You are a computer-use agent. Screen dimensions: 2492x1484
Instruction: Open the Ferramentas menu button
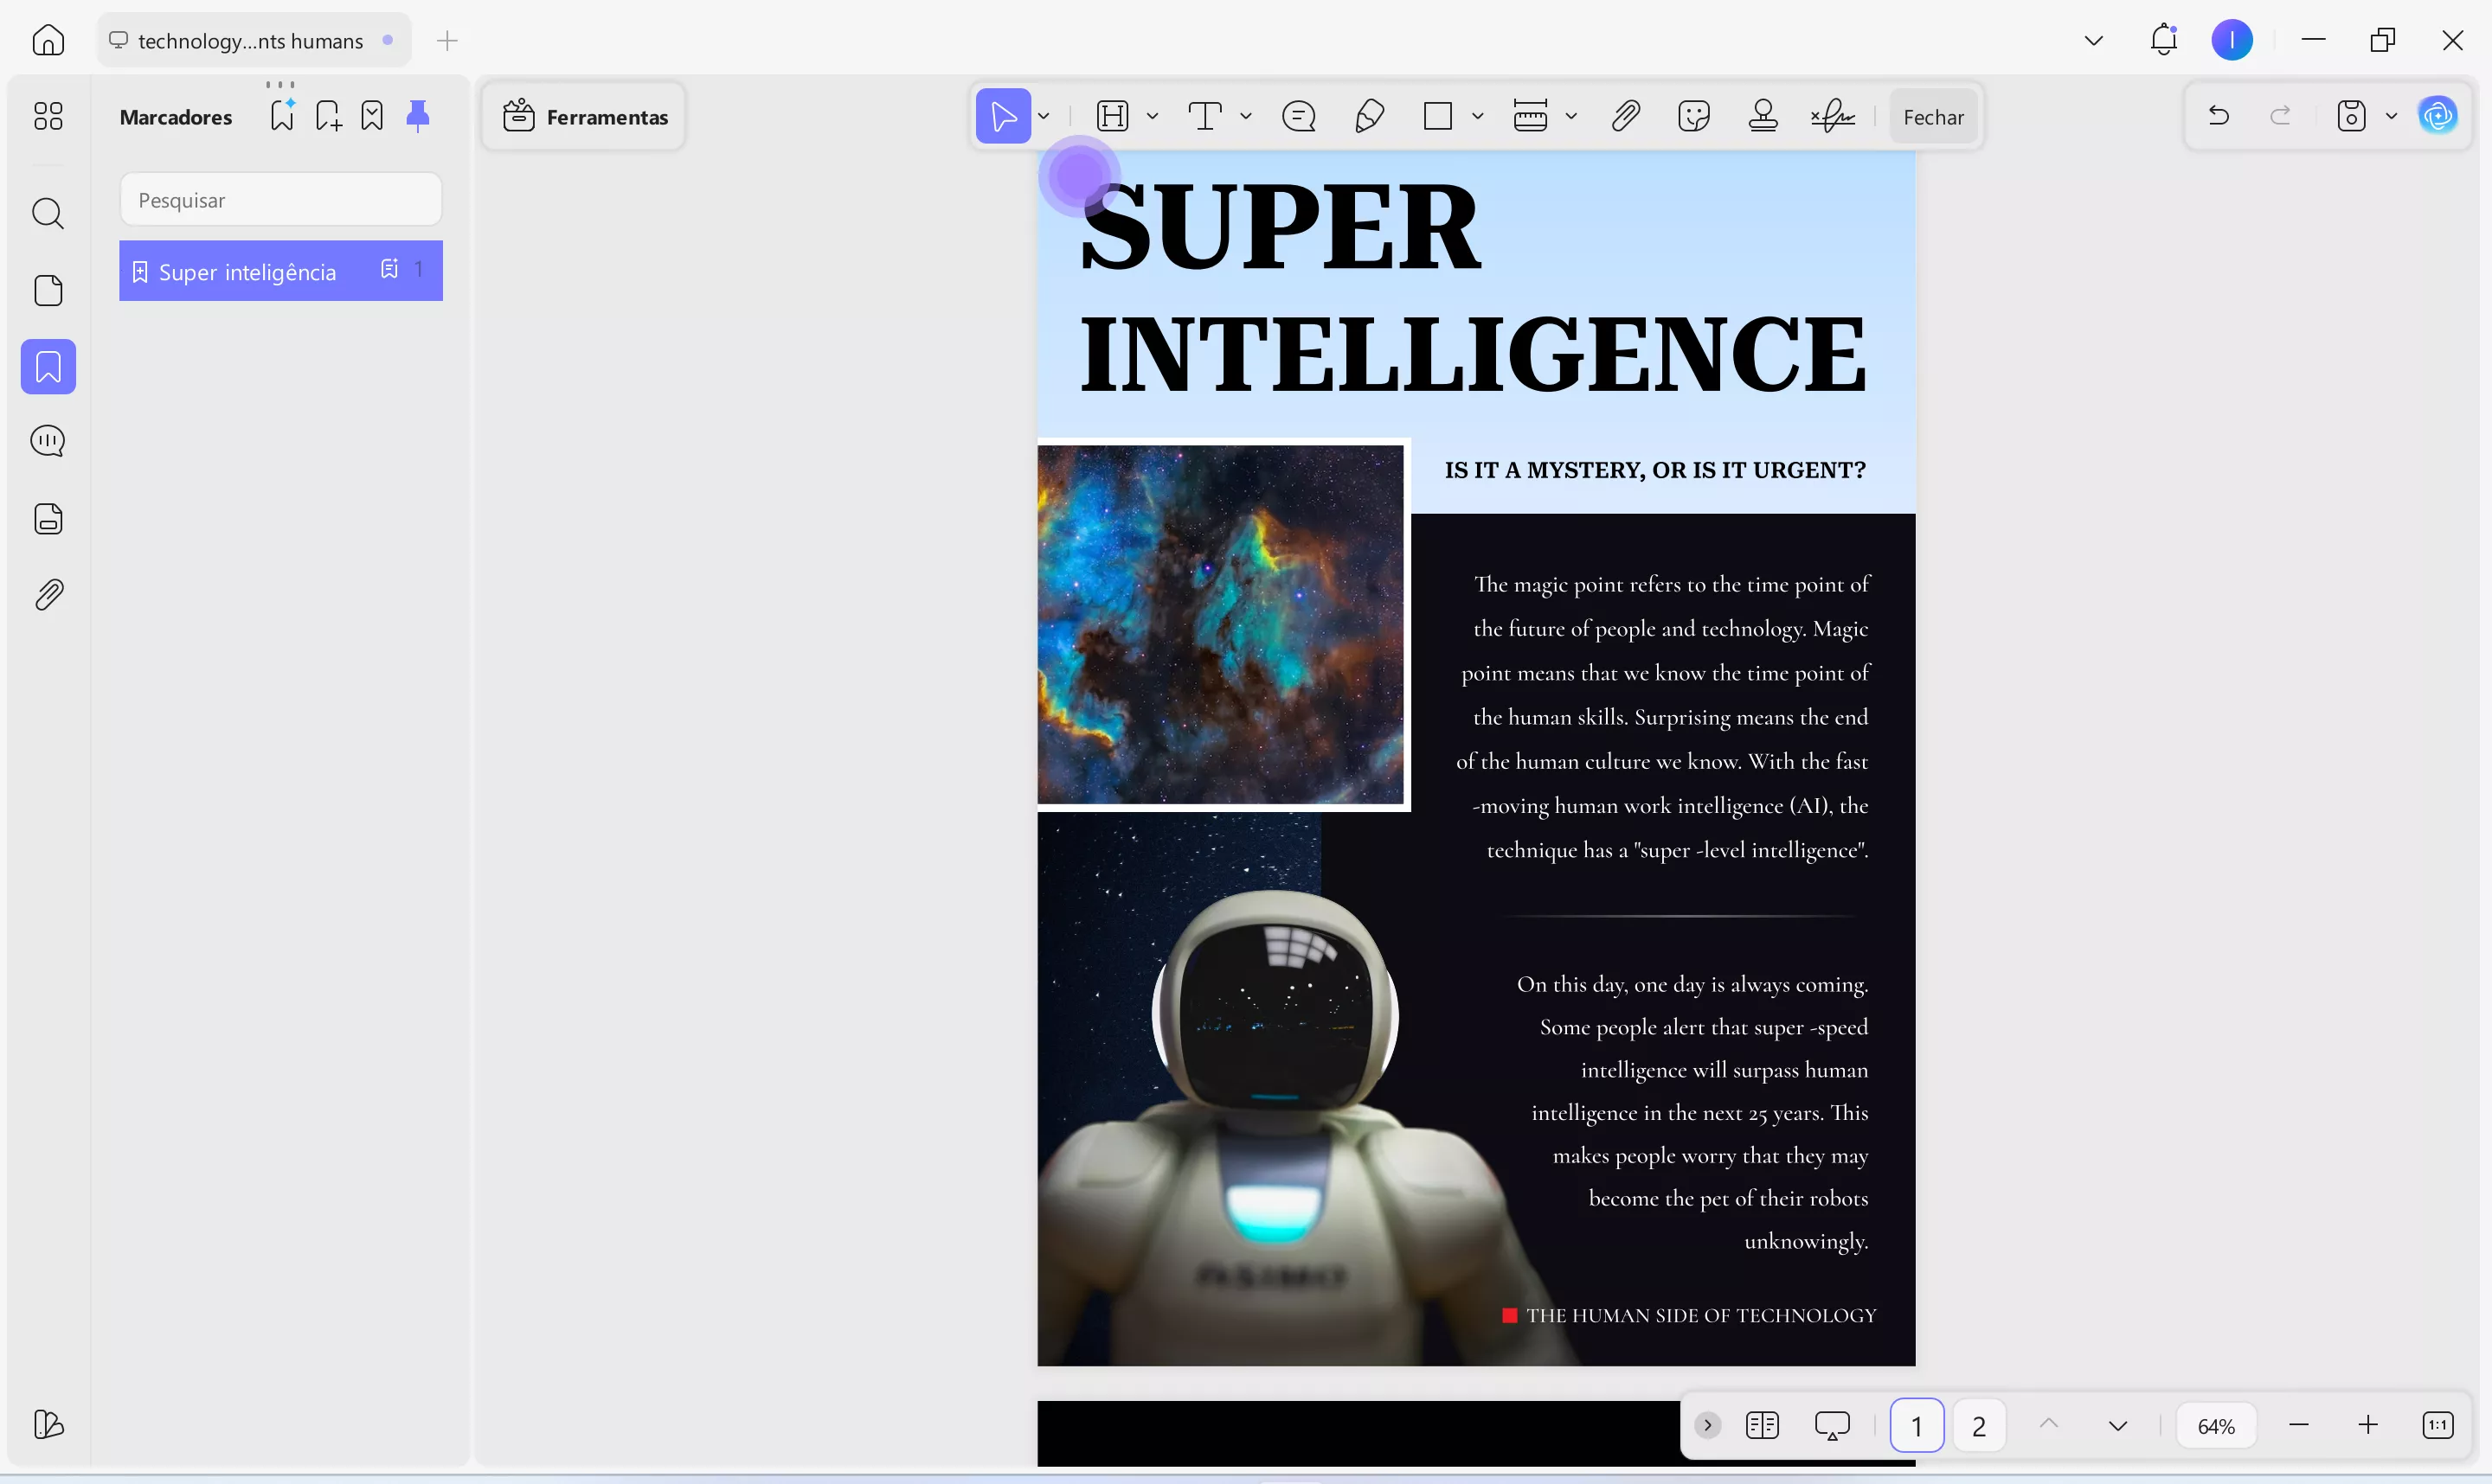(585, 117)
